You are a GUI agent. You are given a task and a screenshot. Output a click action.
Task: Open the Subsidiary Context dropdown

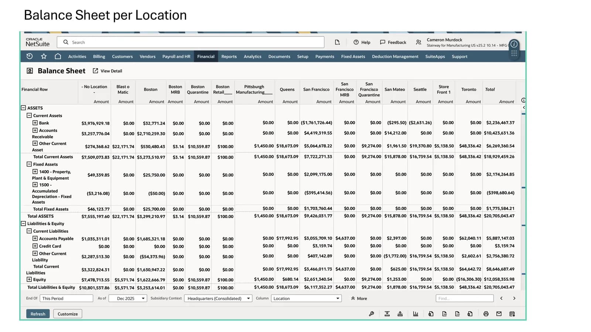tap(218, 298)
